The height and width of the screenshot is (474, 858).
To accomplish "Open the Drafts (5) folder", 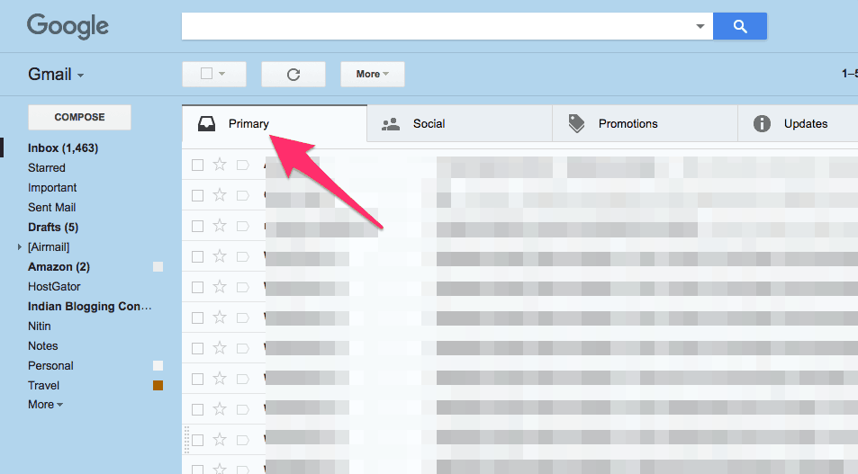I will 53,228.
